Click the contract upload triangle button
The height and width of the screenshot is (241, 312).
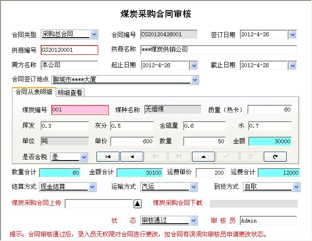tap(138, 203)
